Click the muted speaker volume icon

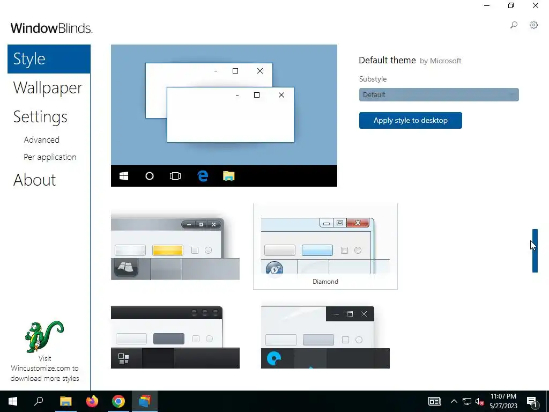(x=479, y=401)
